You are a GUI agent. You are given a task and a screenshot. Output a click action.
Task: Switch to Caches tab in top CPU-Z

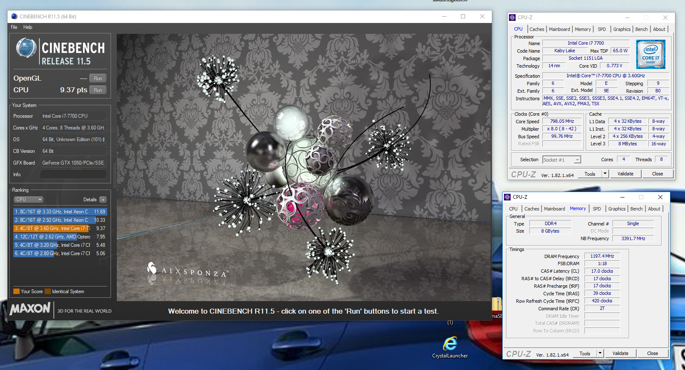point(536,29)
